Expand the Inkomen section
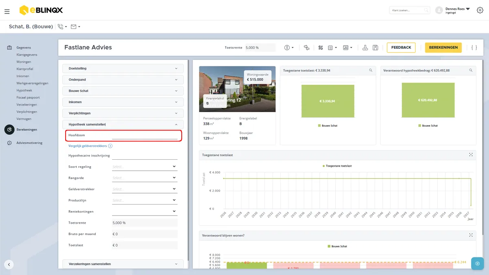Screen dimensions: 489x275 [x=123, y=102]
